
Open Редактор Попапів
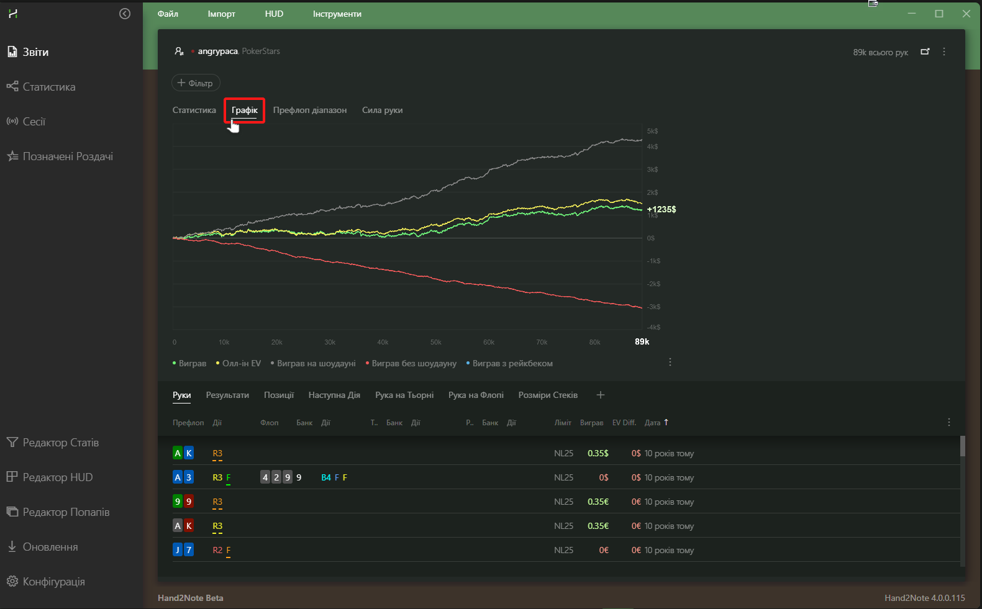pos(58,512)
